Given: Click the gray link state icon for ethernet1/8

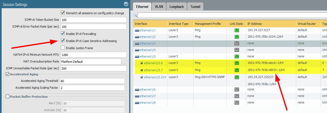Looking at the screenshot, I should coord(237,103).
